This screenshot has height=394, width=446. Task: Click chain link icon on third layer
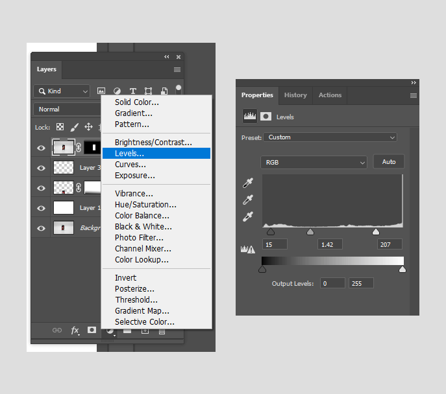coord(79,188)
